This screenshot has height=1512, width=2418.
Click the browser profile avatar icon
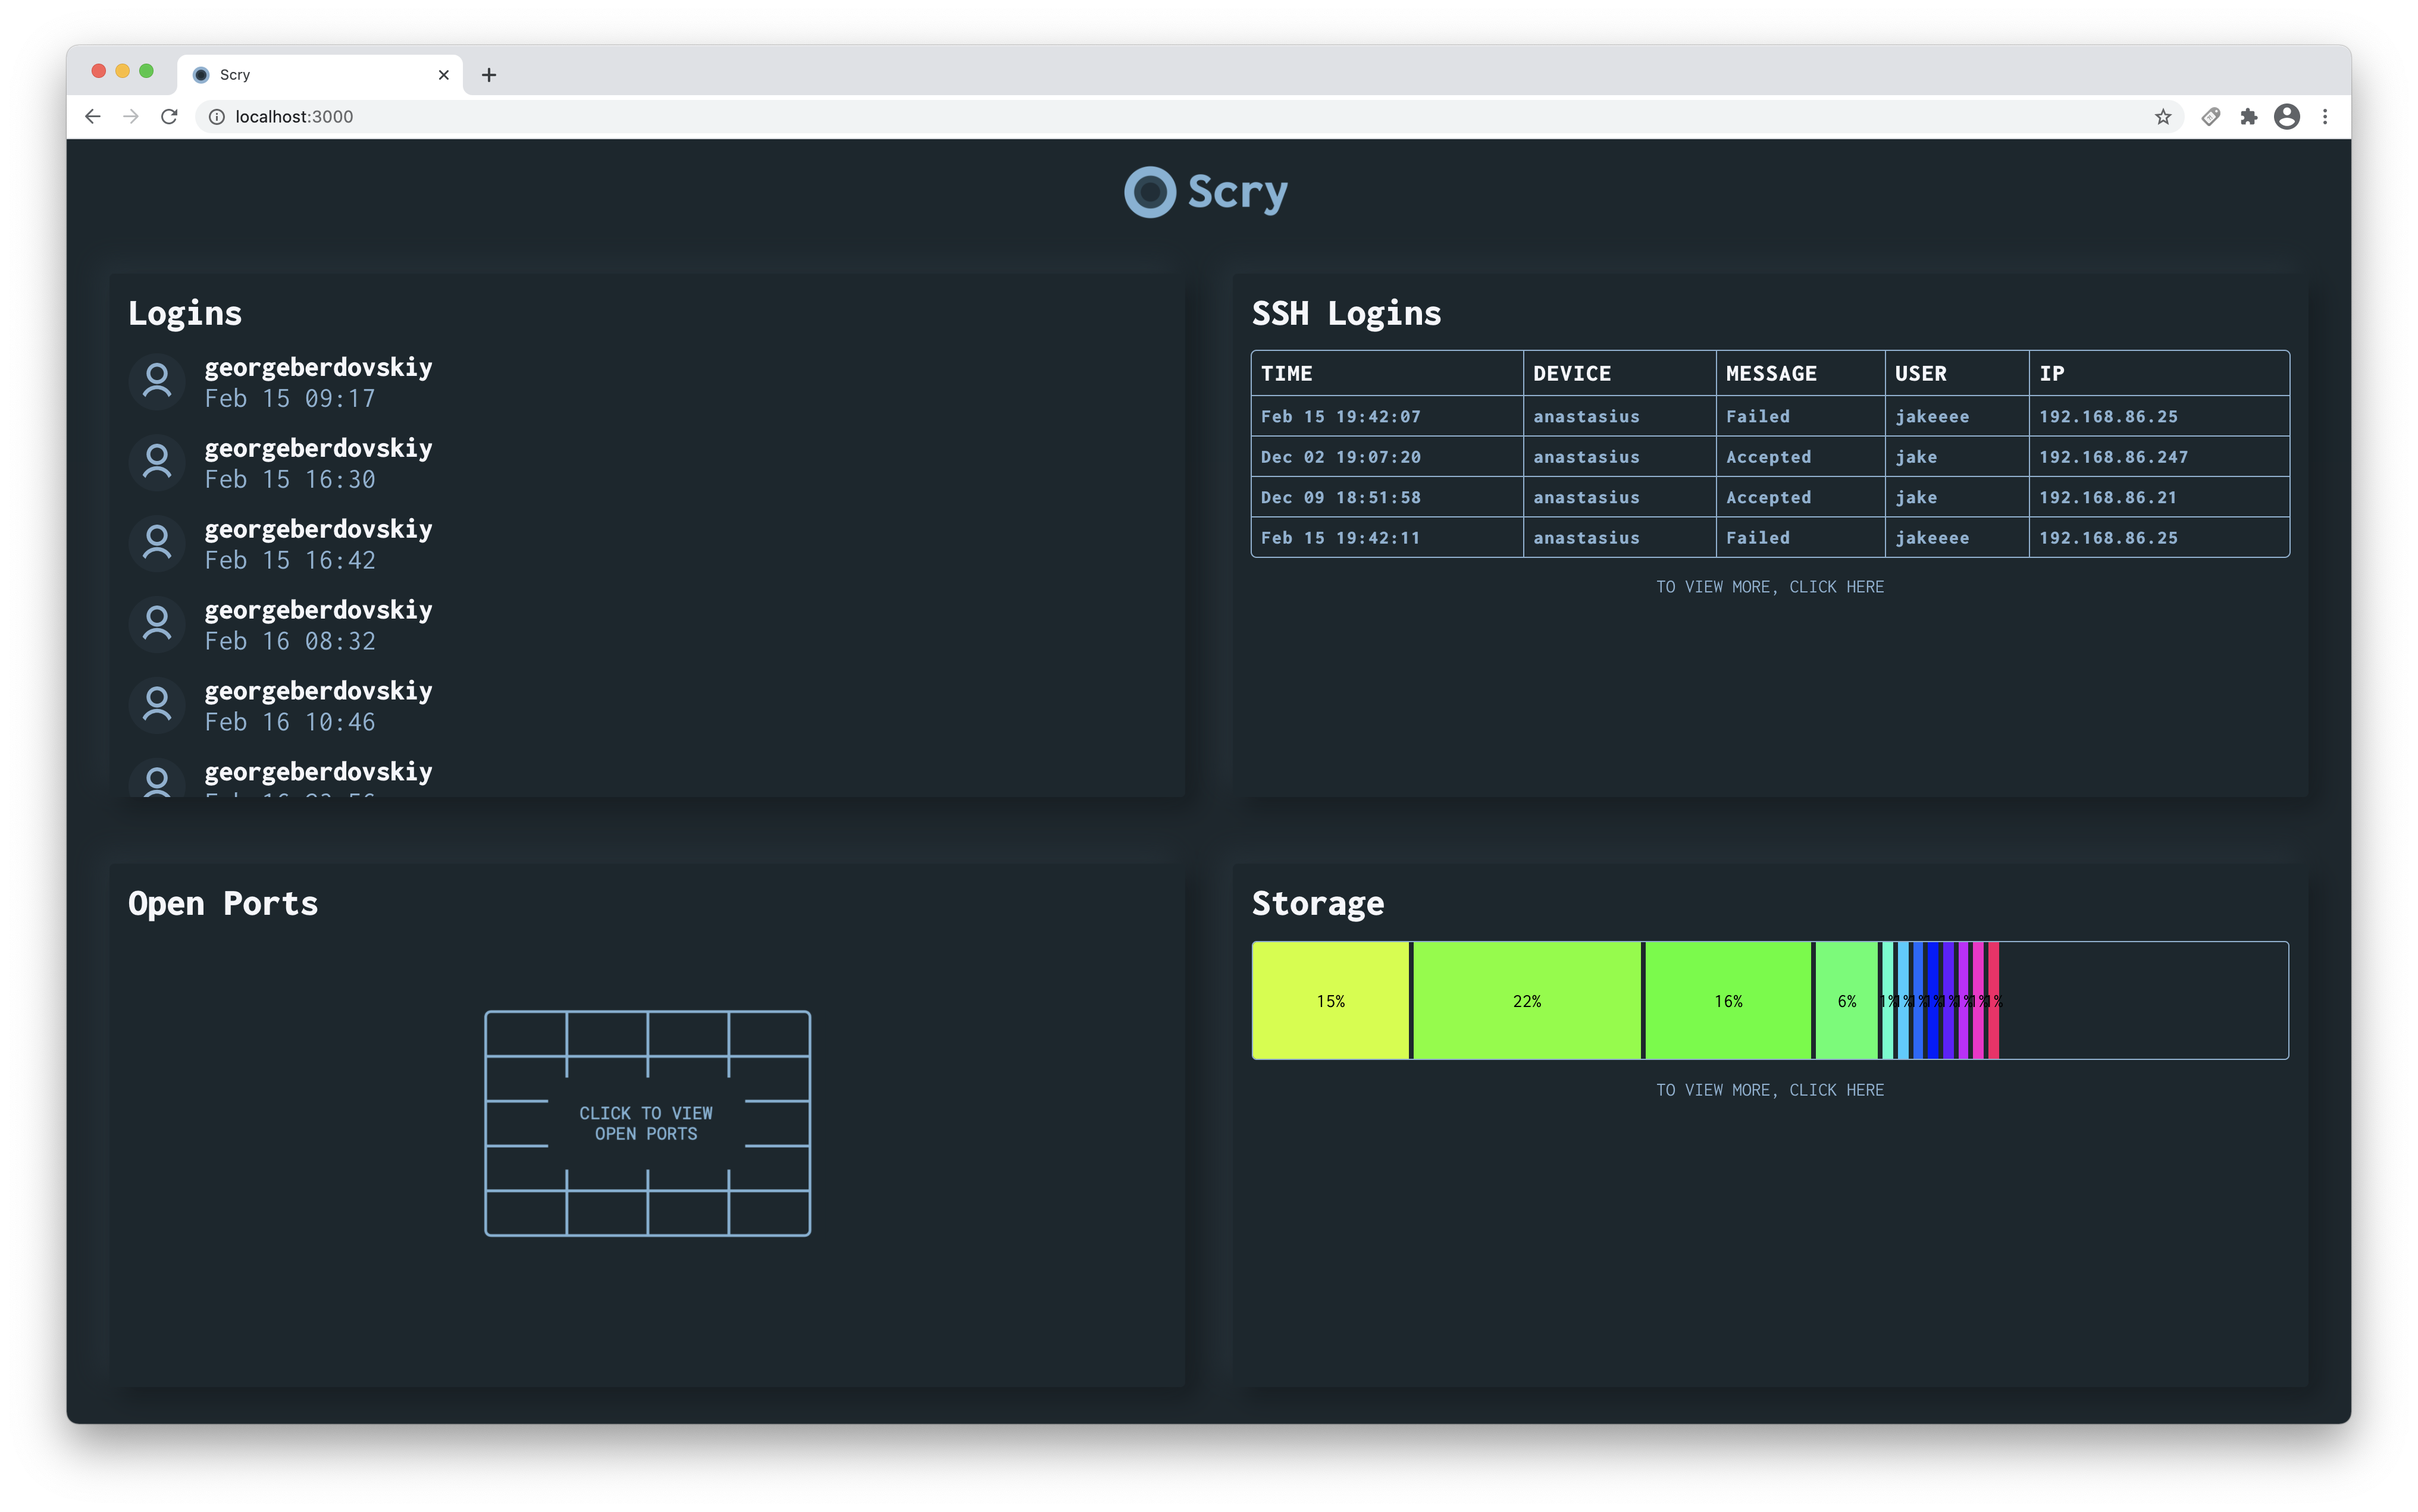[x=2287, y=116]
